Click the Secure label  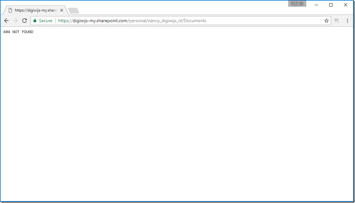tap(46, 21)
